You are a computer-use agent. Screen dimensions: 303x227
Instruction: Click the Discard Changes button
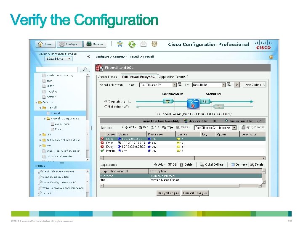(x=195, y=193)
